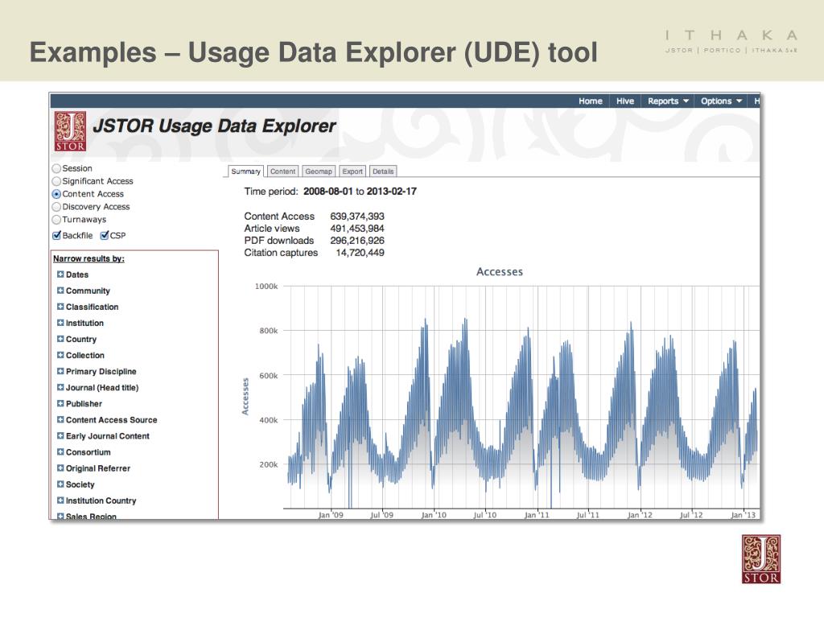
Task: Select the Significant Access radio option
Action: tap(56, 181)
